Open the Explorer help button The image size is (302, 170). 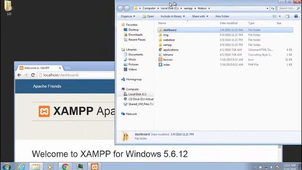click(x=296, y=17)
